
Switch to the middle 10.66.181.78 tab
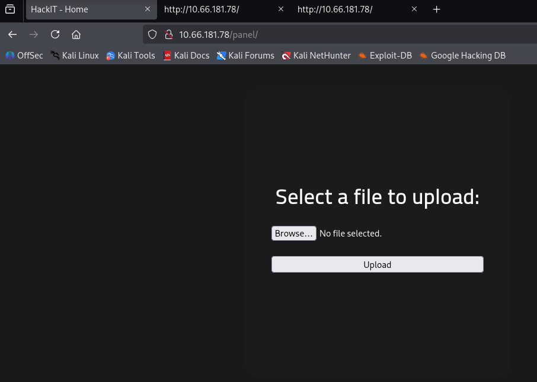pyautogui.click(x=216, y=9)
